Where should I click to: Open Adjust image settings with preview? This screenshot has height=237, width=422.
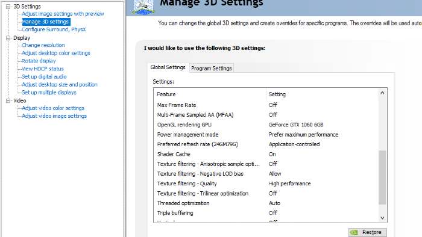(x=63, y=14)
